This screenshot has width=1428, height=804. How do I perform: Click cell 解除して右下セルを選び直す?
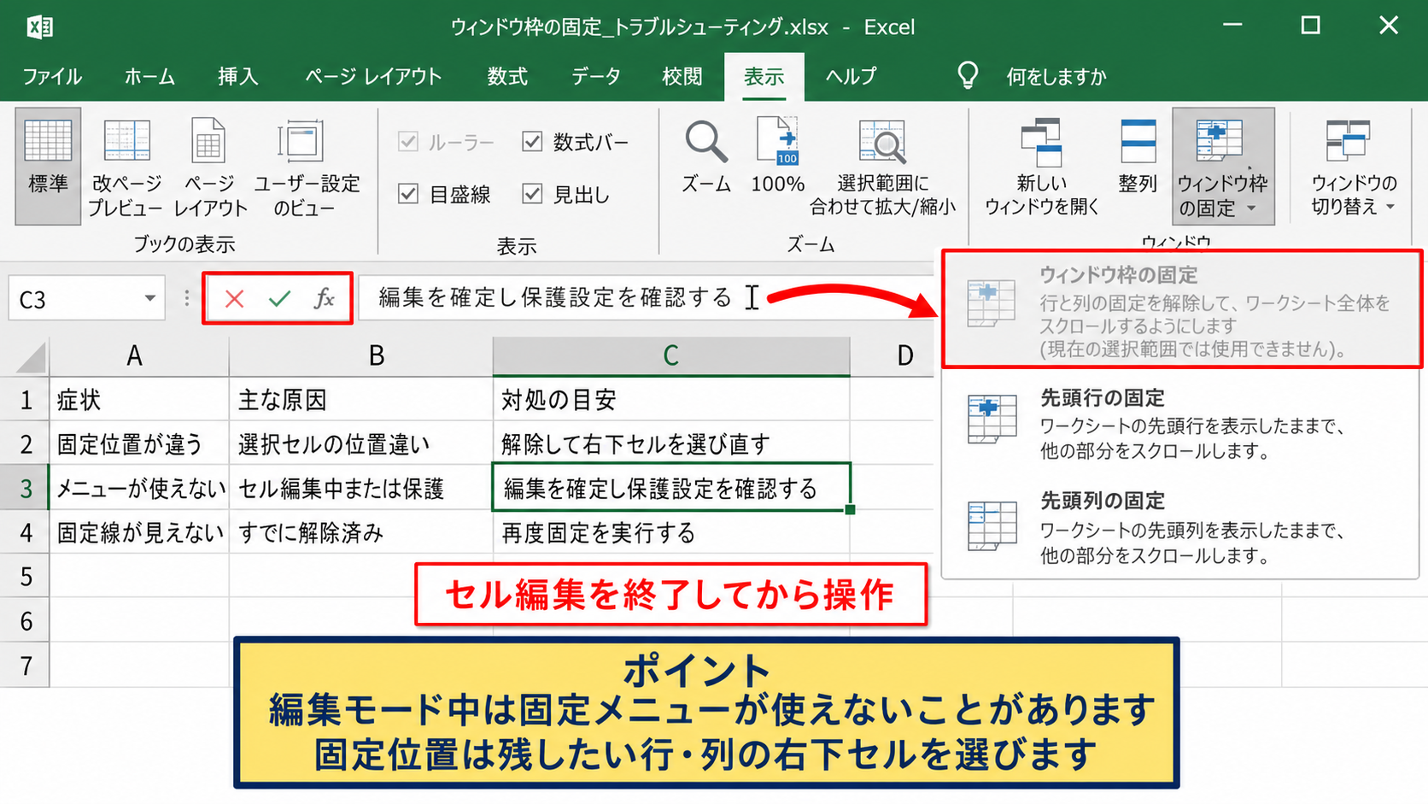671,443
